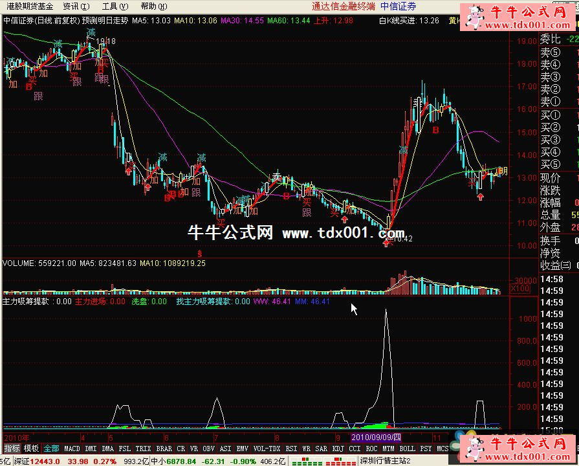Screen dimensions: 579x466
Task: Click the 深证 12443.0 index in status bar
Action: click(37, 461)
